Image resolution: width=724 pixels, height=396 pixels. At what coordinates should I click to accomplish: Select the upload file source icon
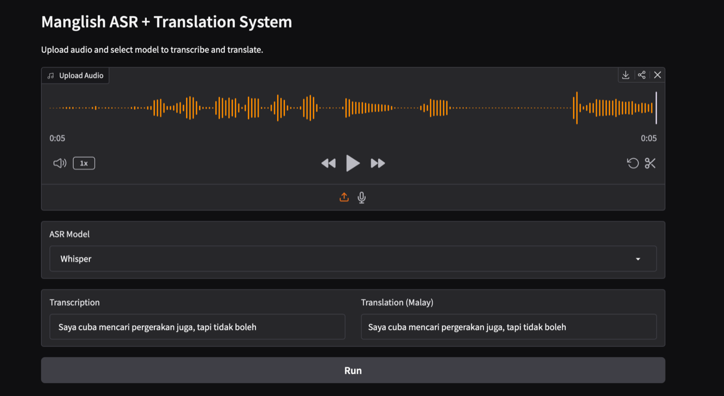(x=344, y=197)
